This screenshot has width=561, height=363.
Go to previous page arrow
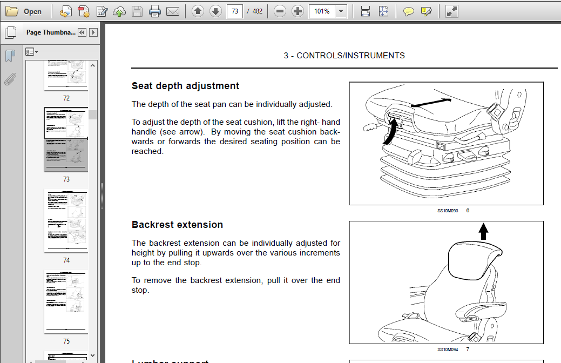pos(198,11)
